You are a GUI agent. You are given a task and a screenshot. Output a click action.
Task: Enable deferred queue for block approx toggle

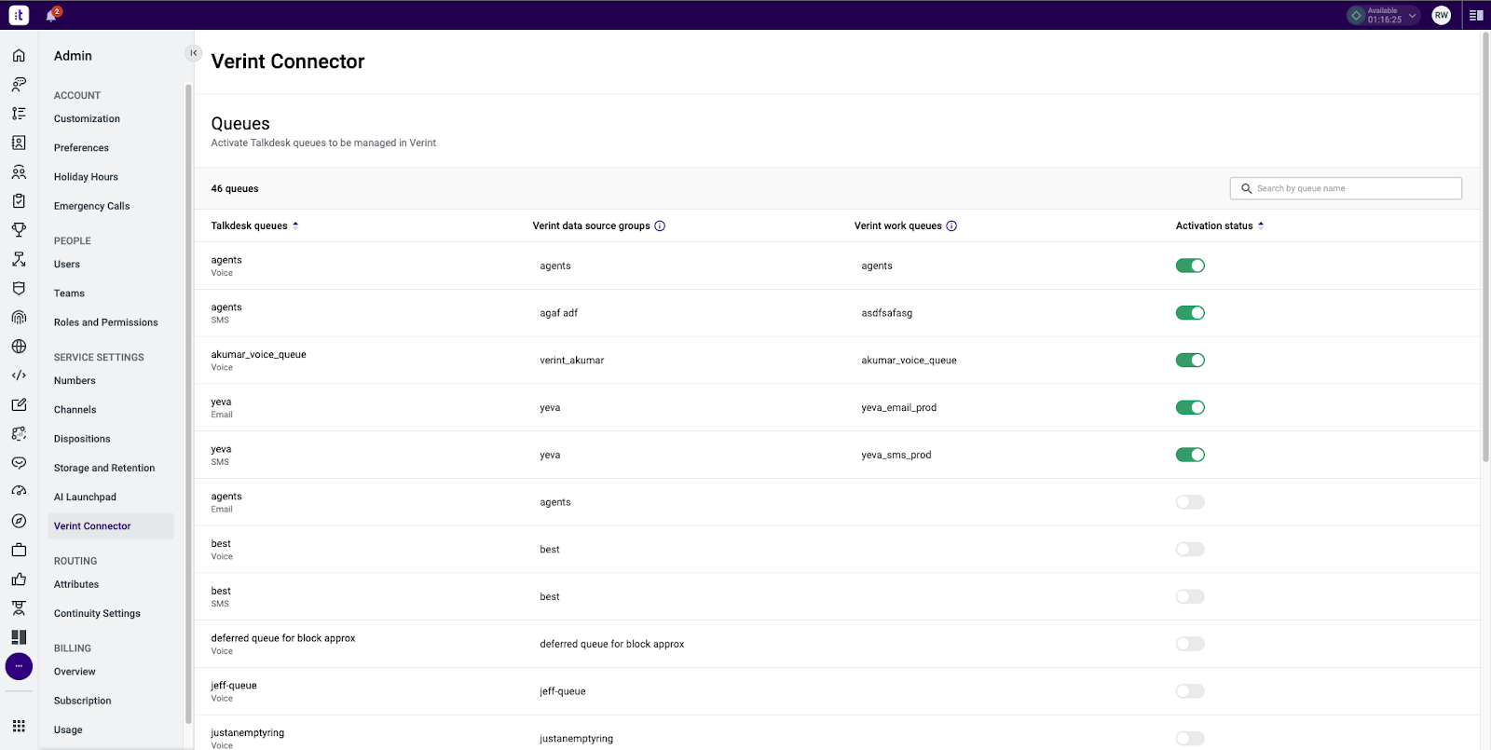click(x=1190, y=644)
